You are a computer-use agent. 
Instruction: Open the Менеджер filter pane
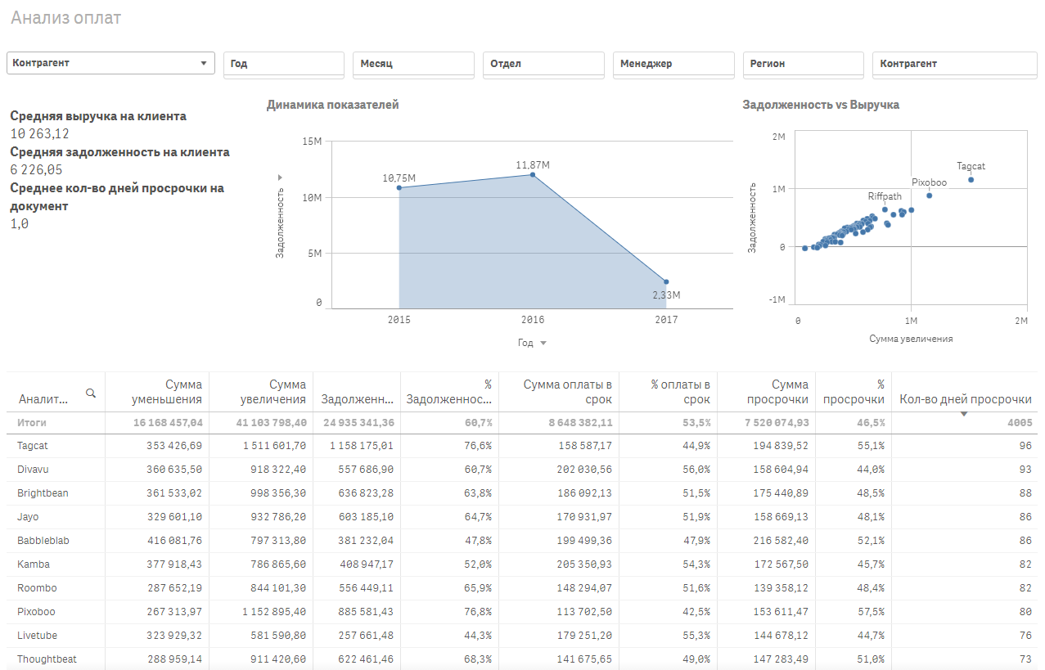pos(673,64)
